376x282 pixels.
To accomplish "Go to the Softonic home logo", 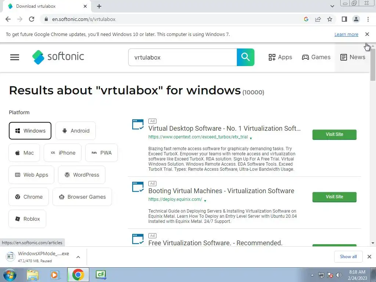I will pyautogui.click(x=58, y=57).
